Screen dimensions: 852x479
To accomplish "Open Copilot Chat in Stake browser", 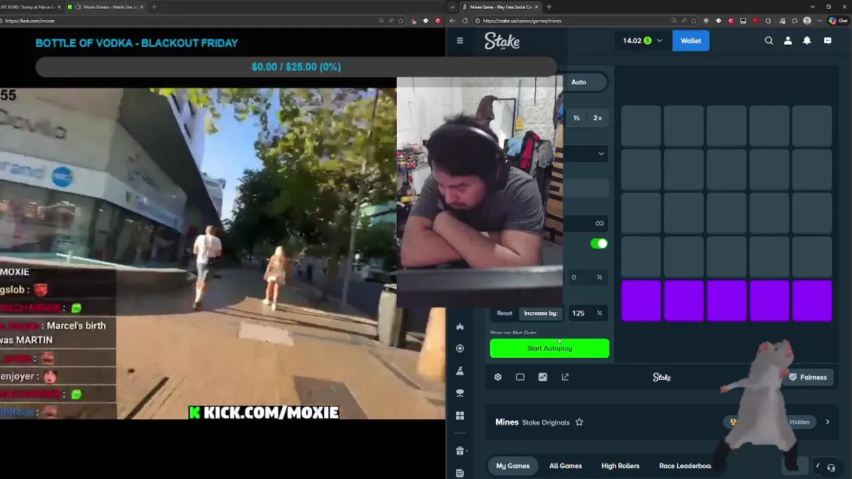I will pos(837,21).
